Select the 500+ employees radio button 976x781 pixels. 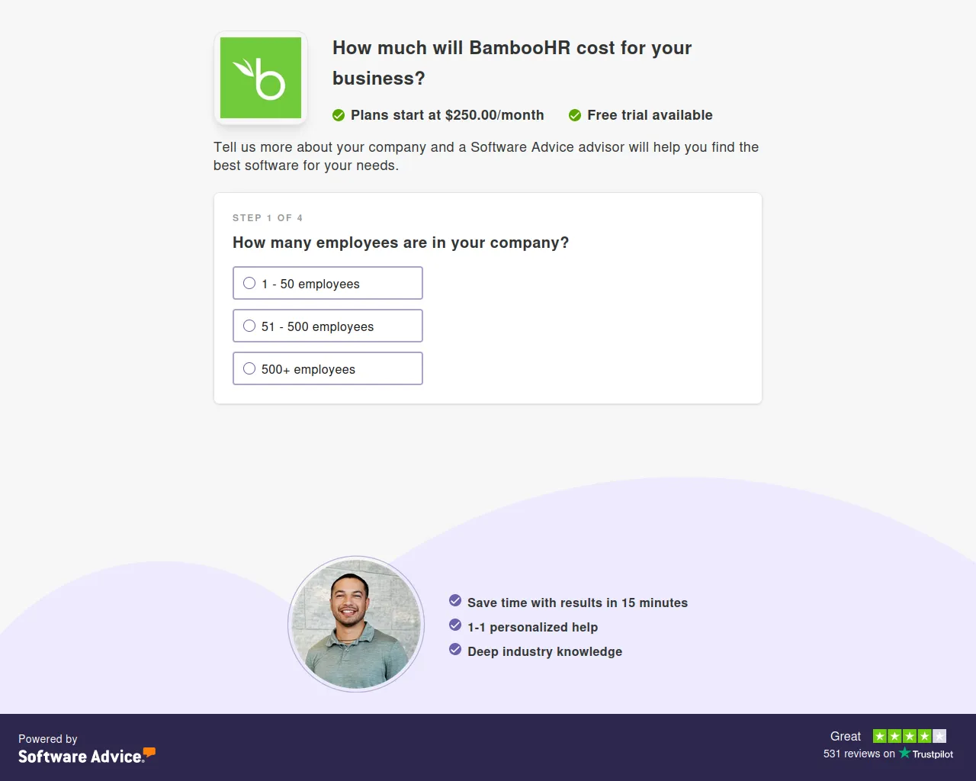click(x=249, y=368)
